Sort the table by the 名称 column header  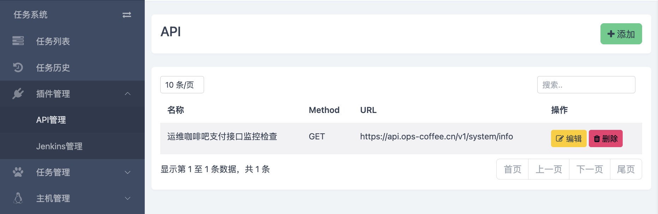(x=176, y=110)
